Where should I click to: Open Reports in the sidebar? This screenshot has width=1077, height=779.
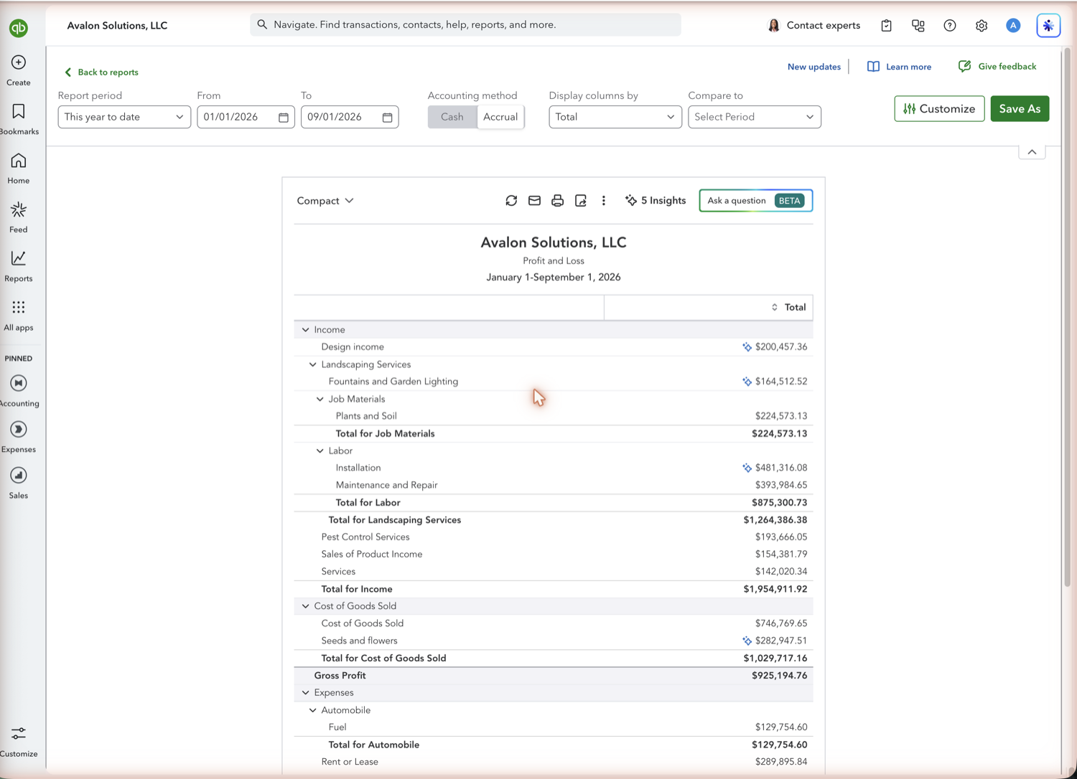pyautogui.click(x=19, y=266)
